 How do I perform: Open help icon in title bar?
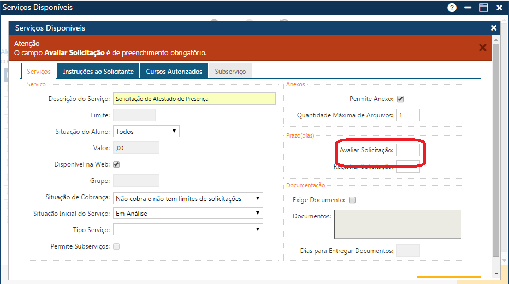tap(452, 8)
